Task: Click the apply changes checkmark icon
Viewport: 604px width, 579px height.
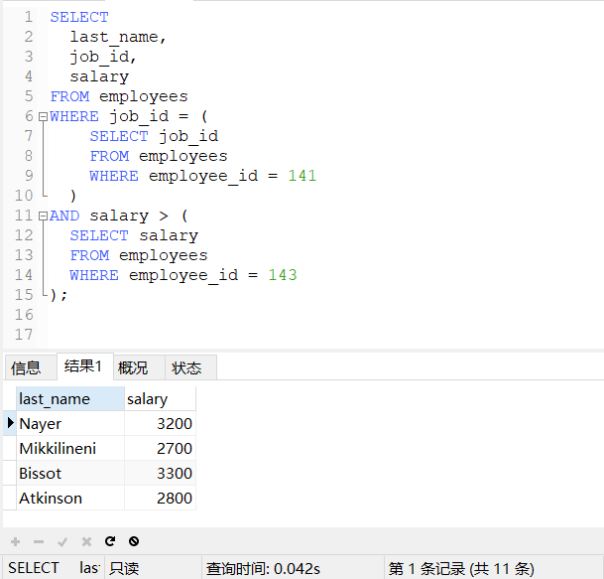Action: click(x=62, y=542)
